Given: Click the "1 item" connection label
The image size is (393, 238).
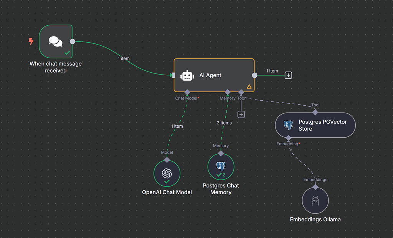Looking at the screenshot, I should [123, 58].
